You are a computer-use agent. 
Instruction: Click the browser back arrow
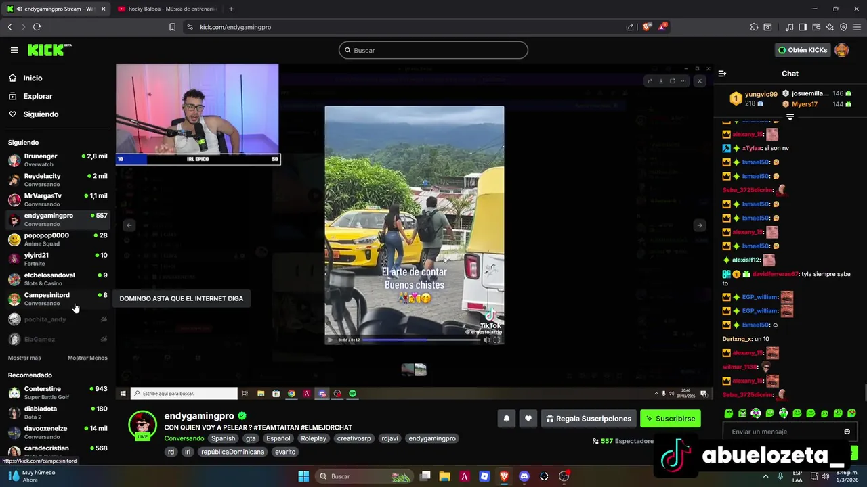click(9, 27)
